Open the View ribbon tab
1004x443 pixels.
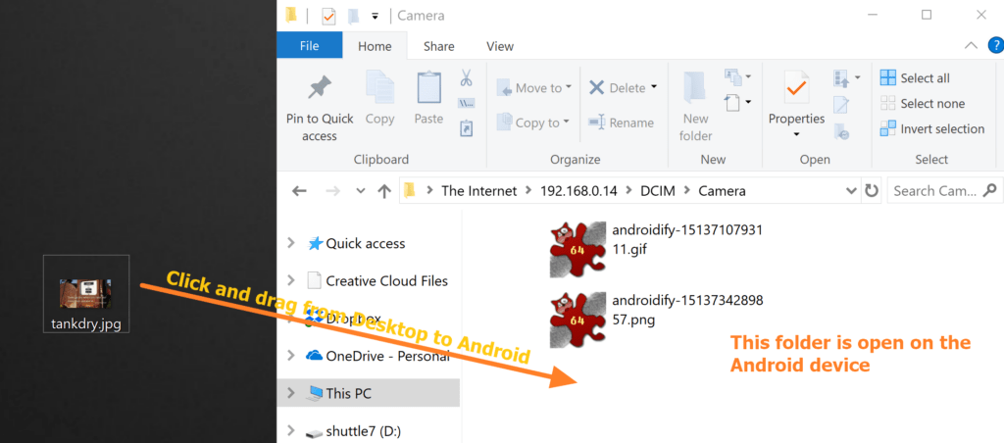tap(500, 46)
